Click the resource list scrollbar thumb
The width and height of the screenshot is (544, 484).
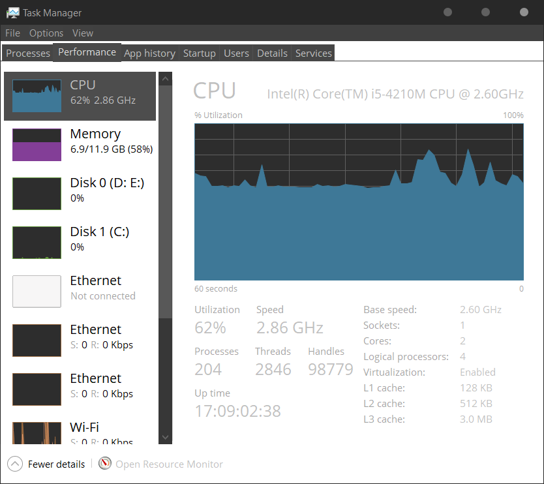click(x=165, y=202)
